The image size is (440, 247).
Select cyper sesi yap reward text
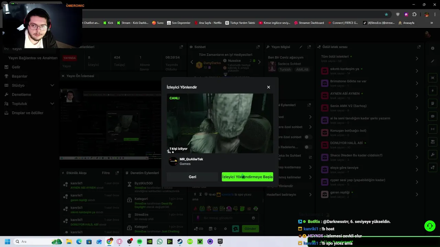click(x=357, y=180)
